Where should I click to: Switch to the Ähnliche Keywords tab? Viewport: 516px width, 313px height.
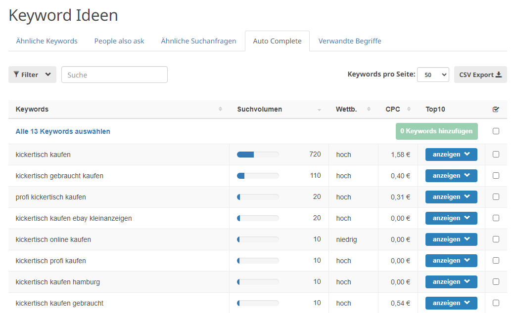click(47, 41)
